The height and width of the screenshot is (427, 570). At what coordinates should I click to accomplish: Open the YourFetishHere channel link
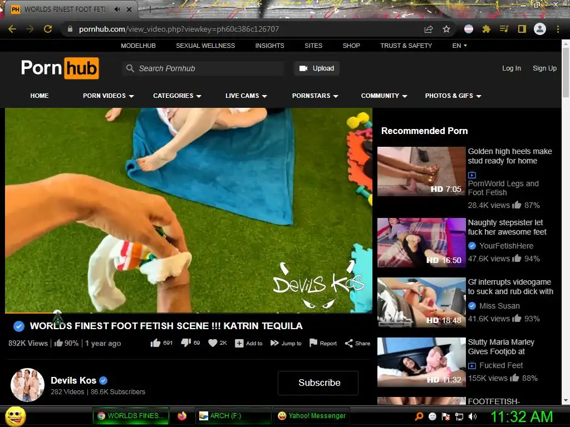click(506, 246)
